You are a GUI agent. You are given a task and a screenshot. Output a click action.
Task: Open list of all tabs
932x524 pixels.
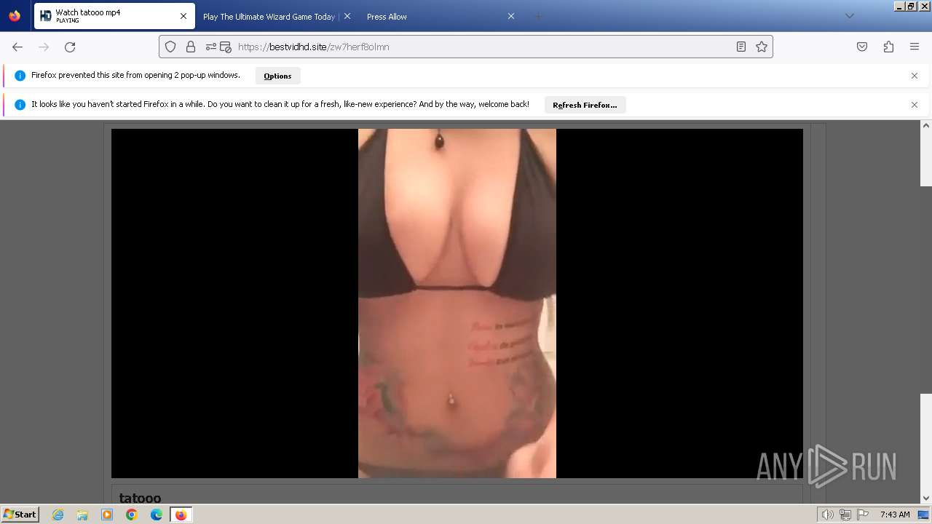[x=849, y=16]
